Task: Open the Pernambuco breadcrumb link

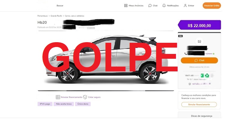Action: pos(42,16)
